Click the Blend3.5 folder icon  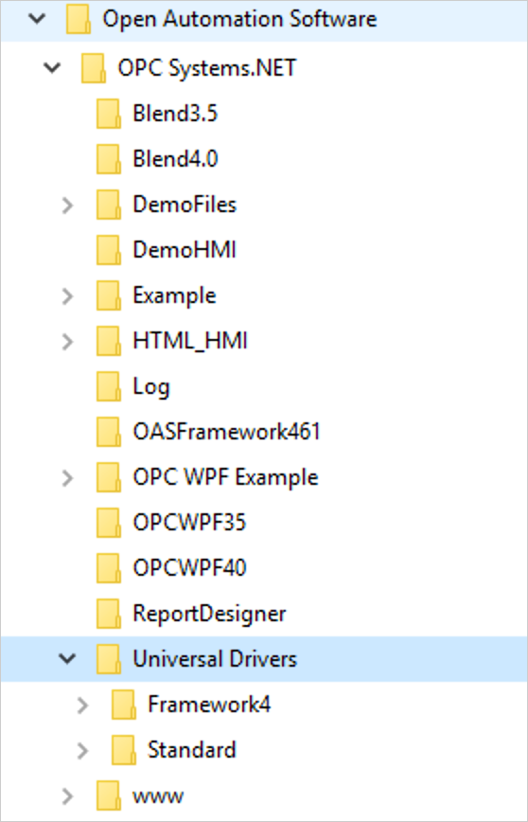[109, 114]
